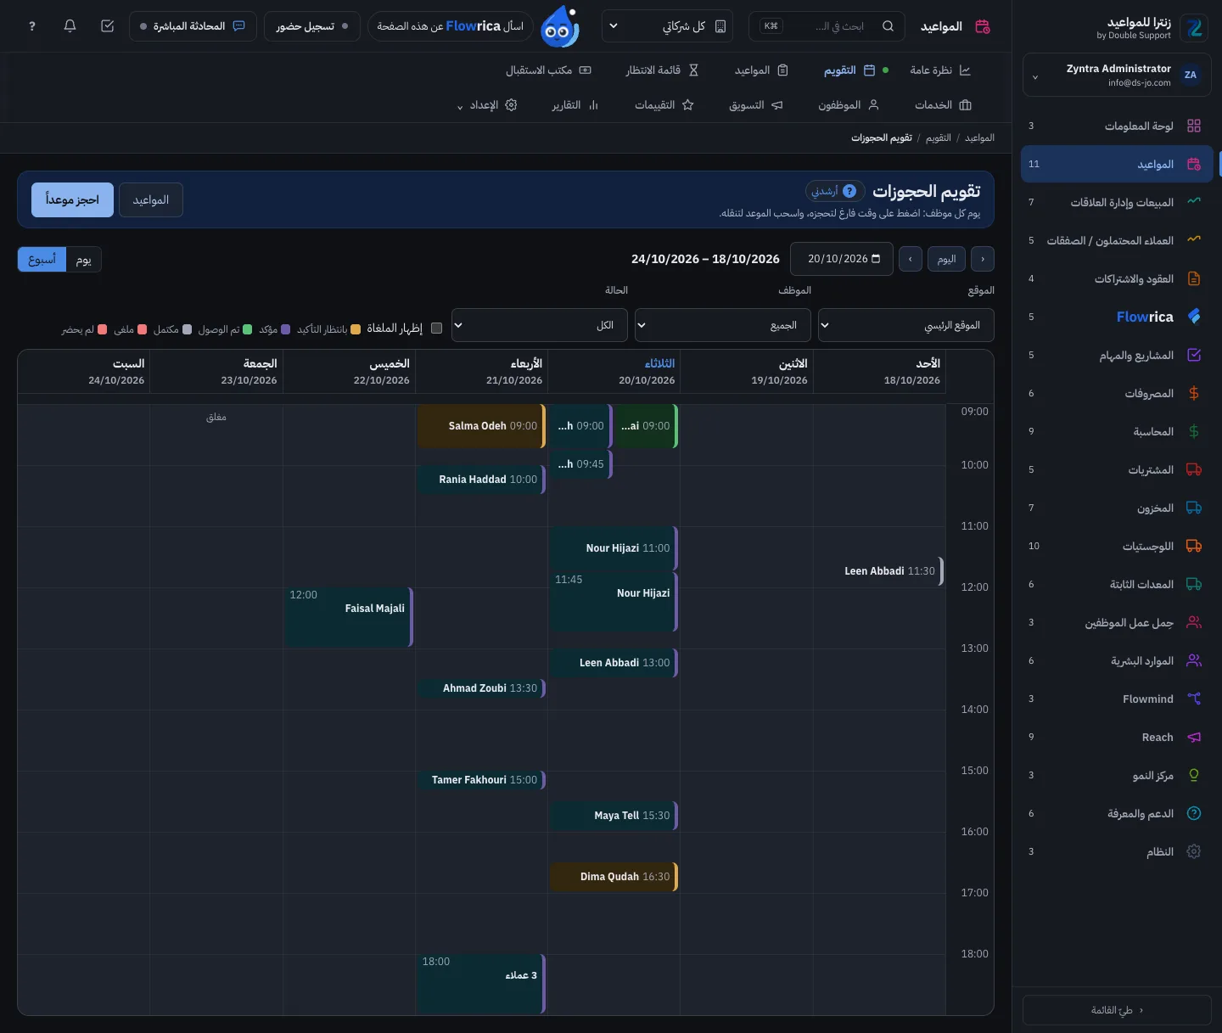The image size is (1222, 1033).
Task: Open the Waiting List tab
Action: [662, 70]
